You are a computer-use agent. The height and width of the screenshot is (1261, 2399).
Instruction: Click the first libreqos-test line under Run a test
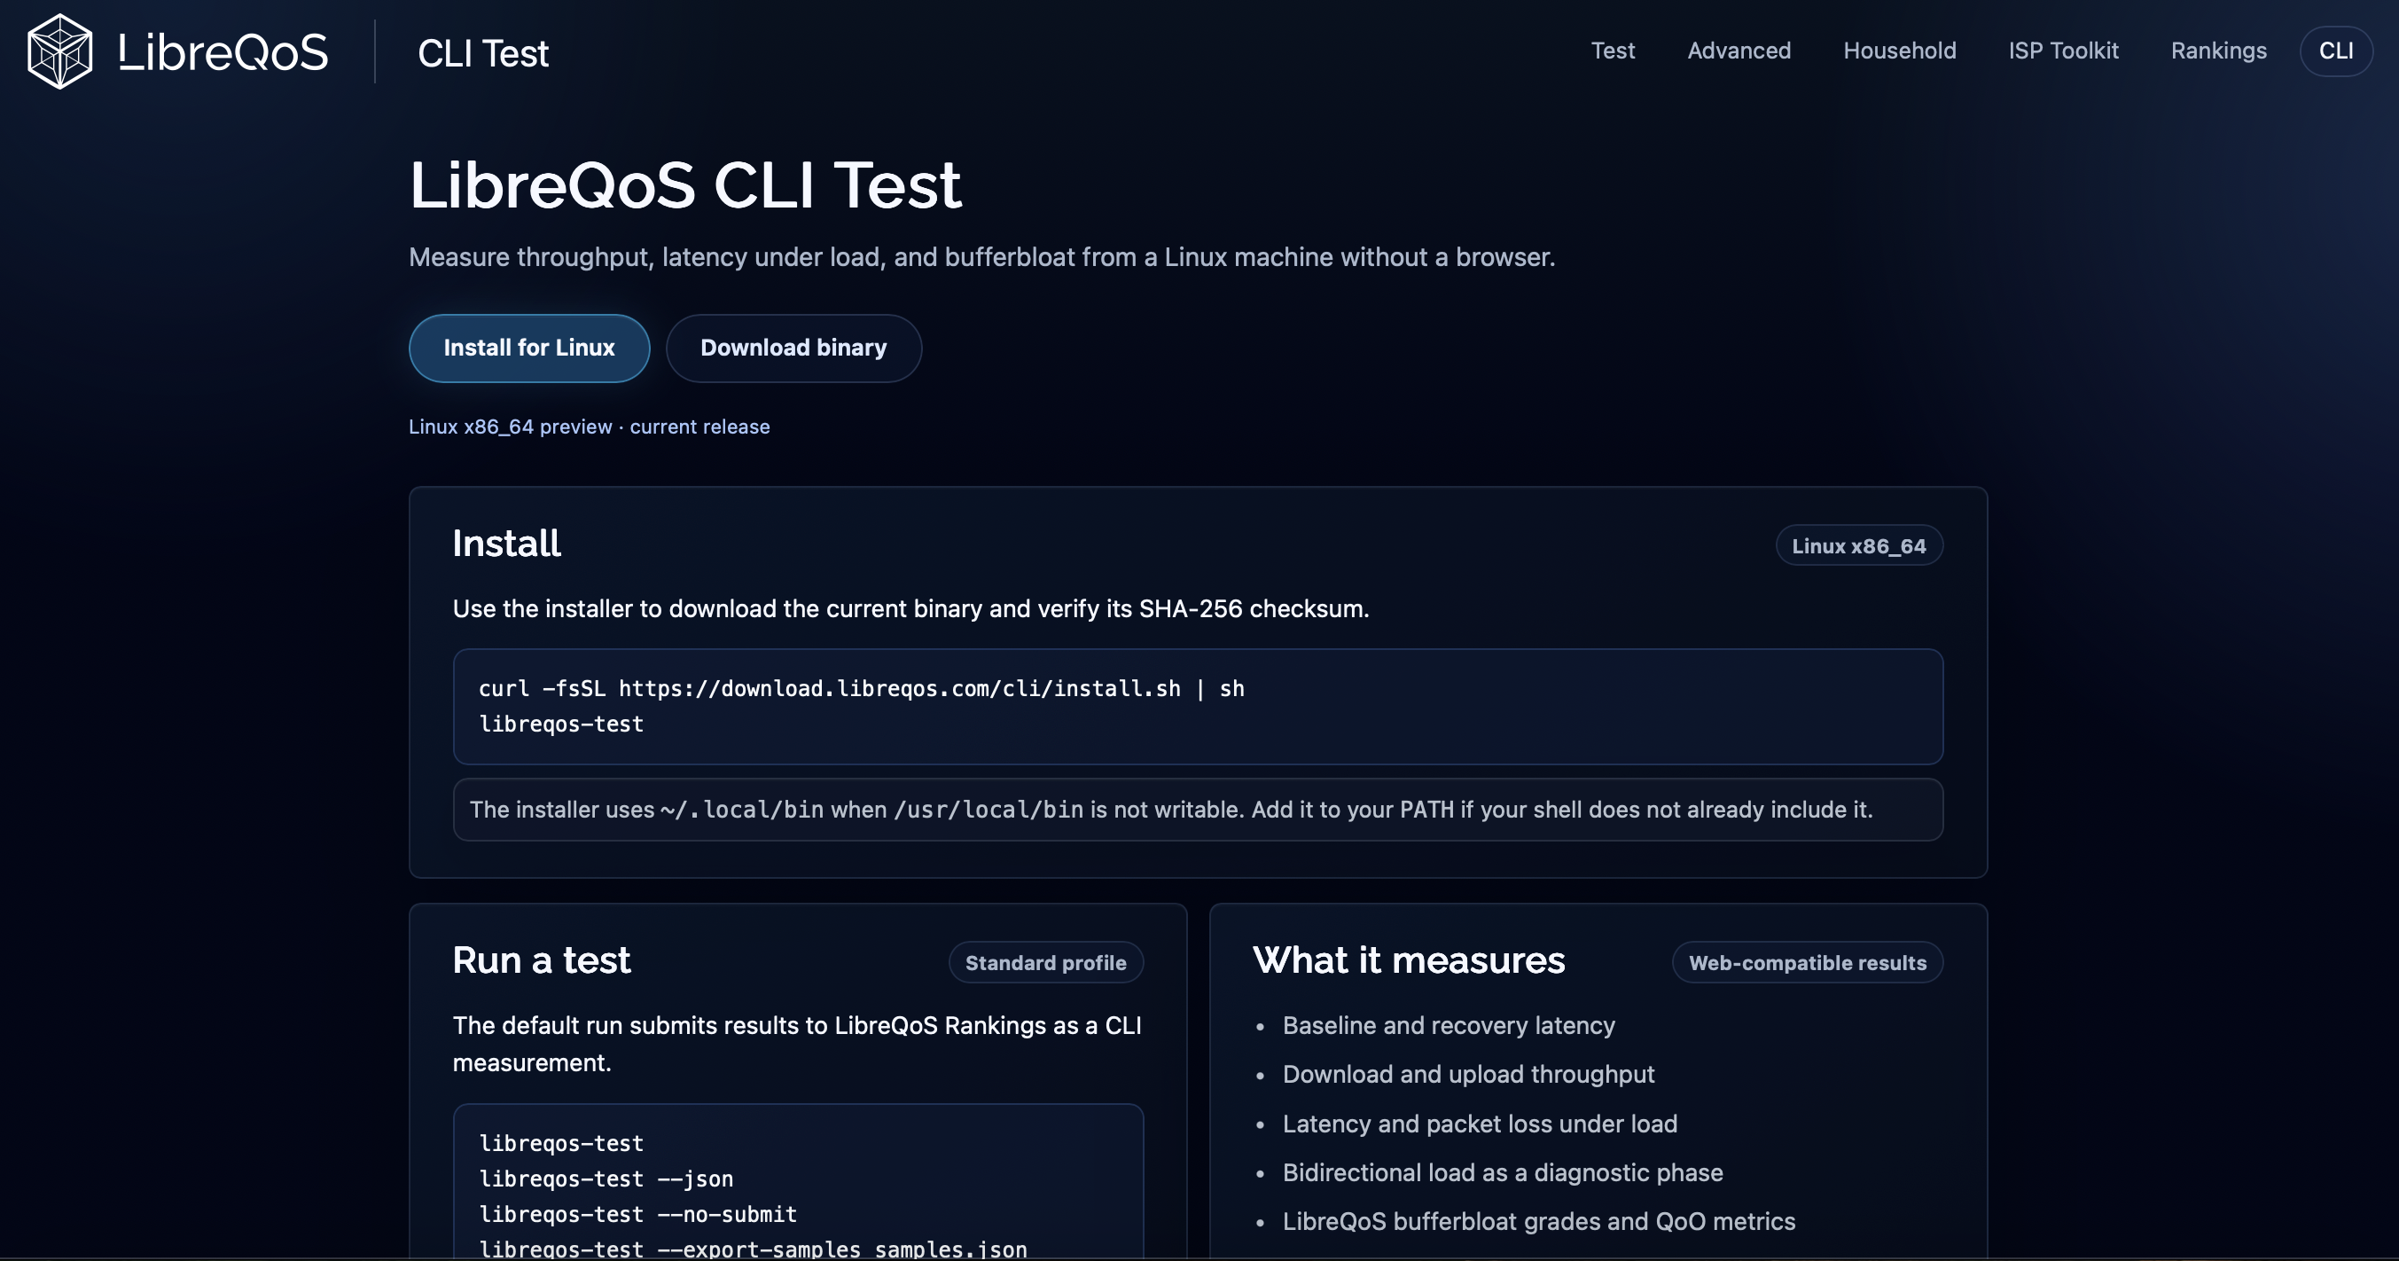pos(560,1144)
